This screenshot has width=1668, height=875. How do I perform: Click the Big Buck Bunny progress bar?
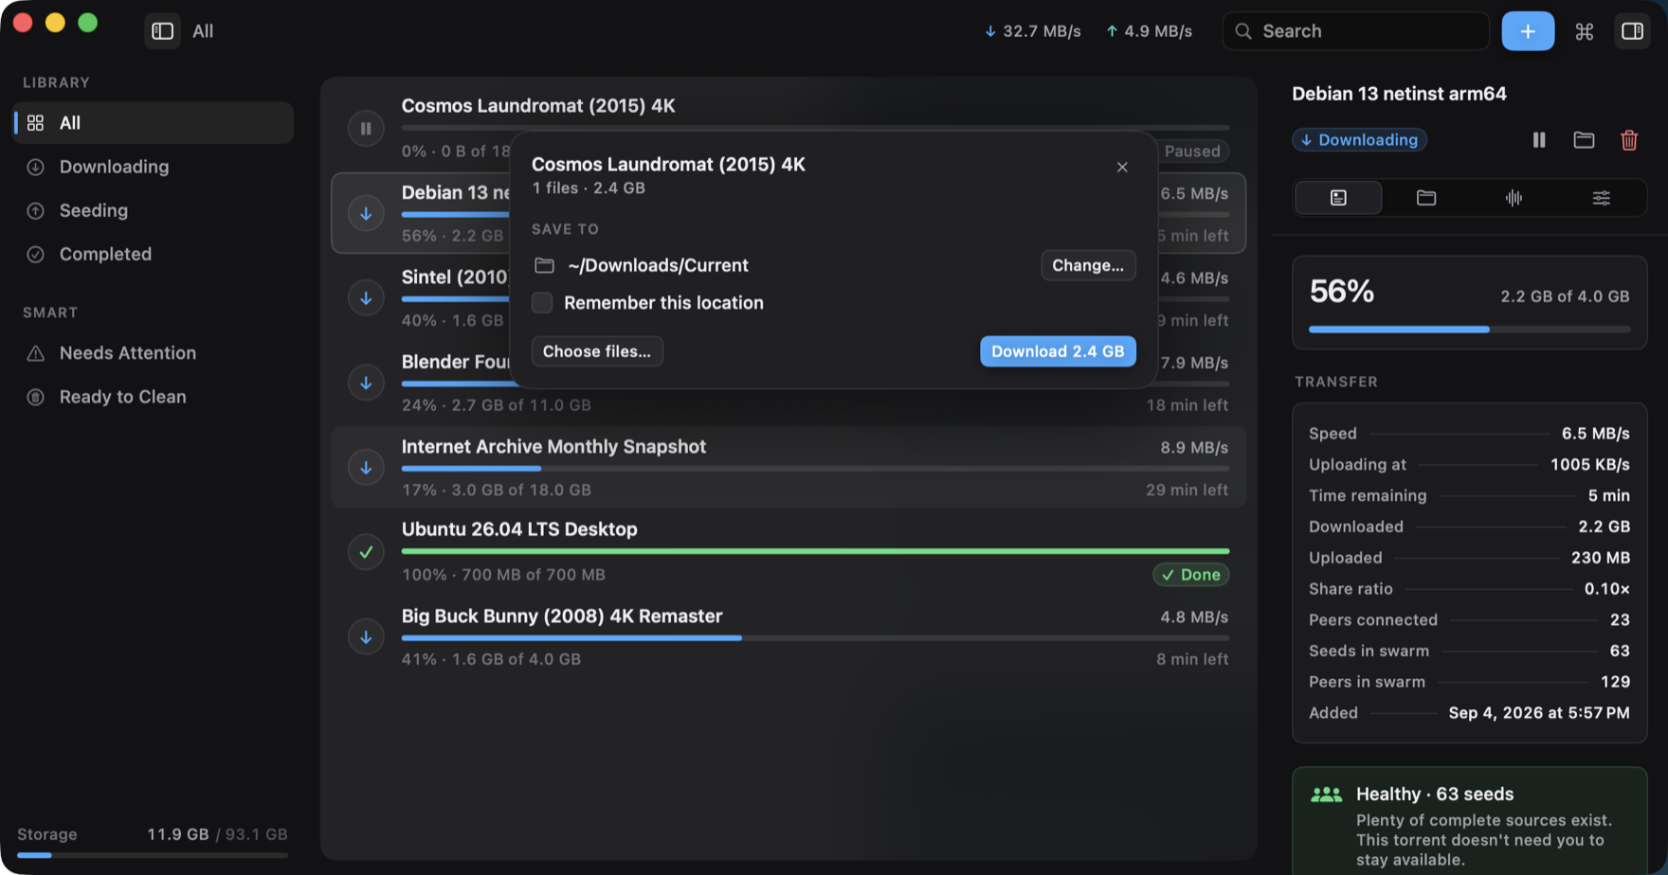[x=815, y=638]
